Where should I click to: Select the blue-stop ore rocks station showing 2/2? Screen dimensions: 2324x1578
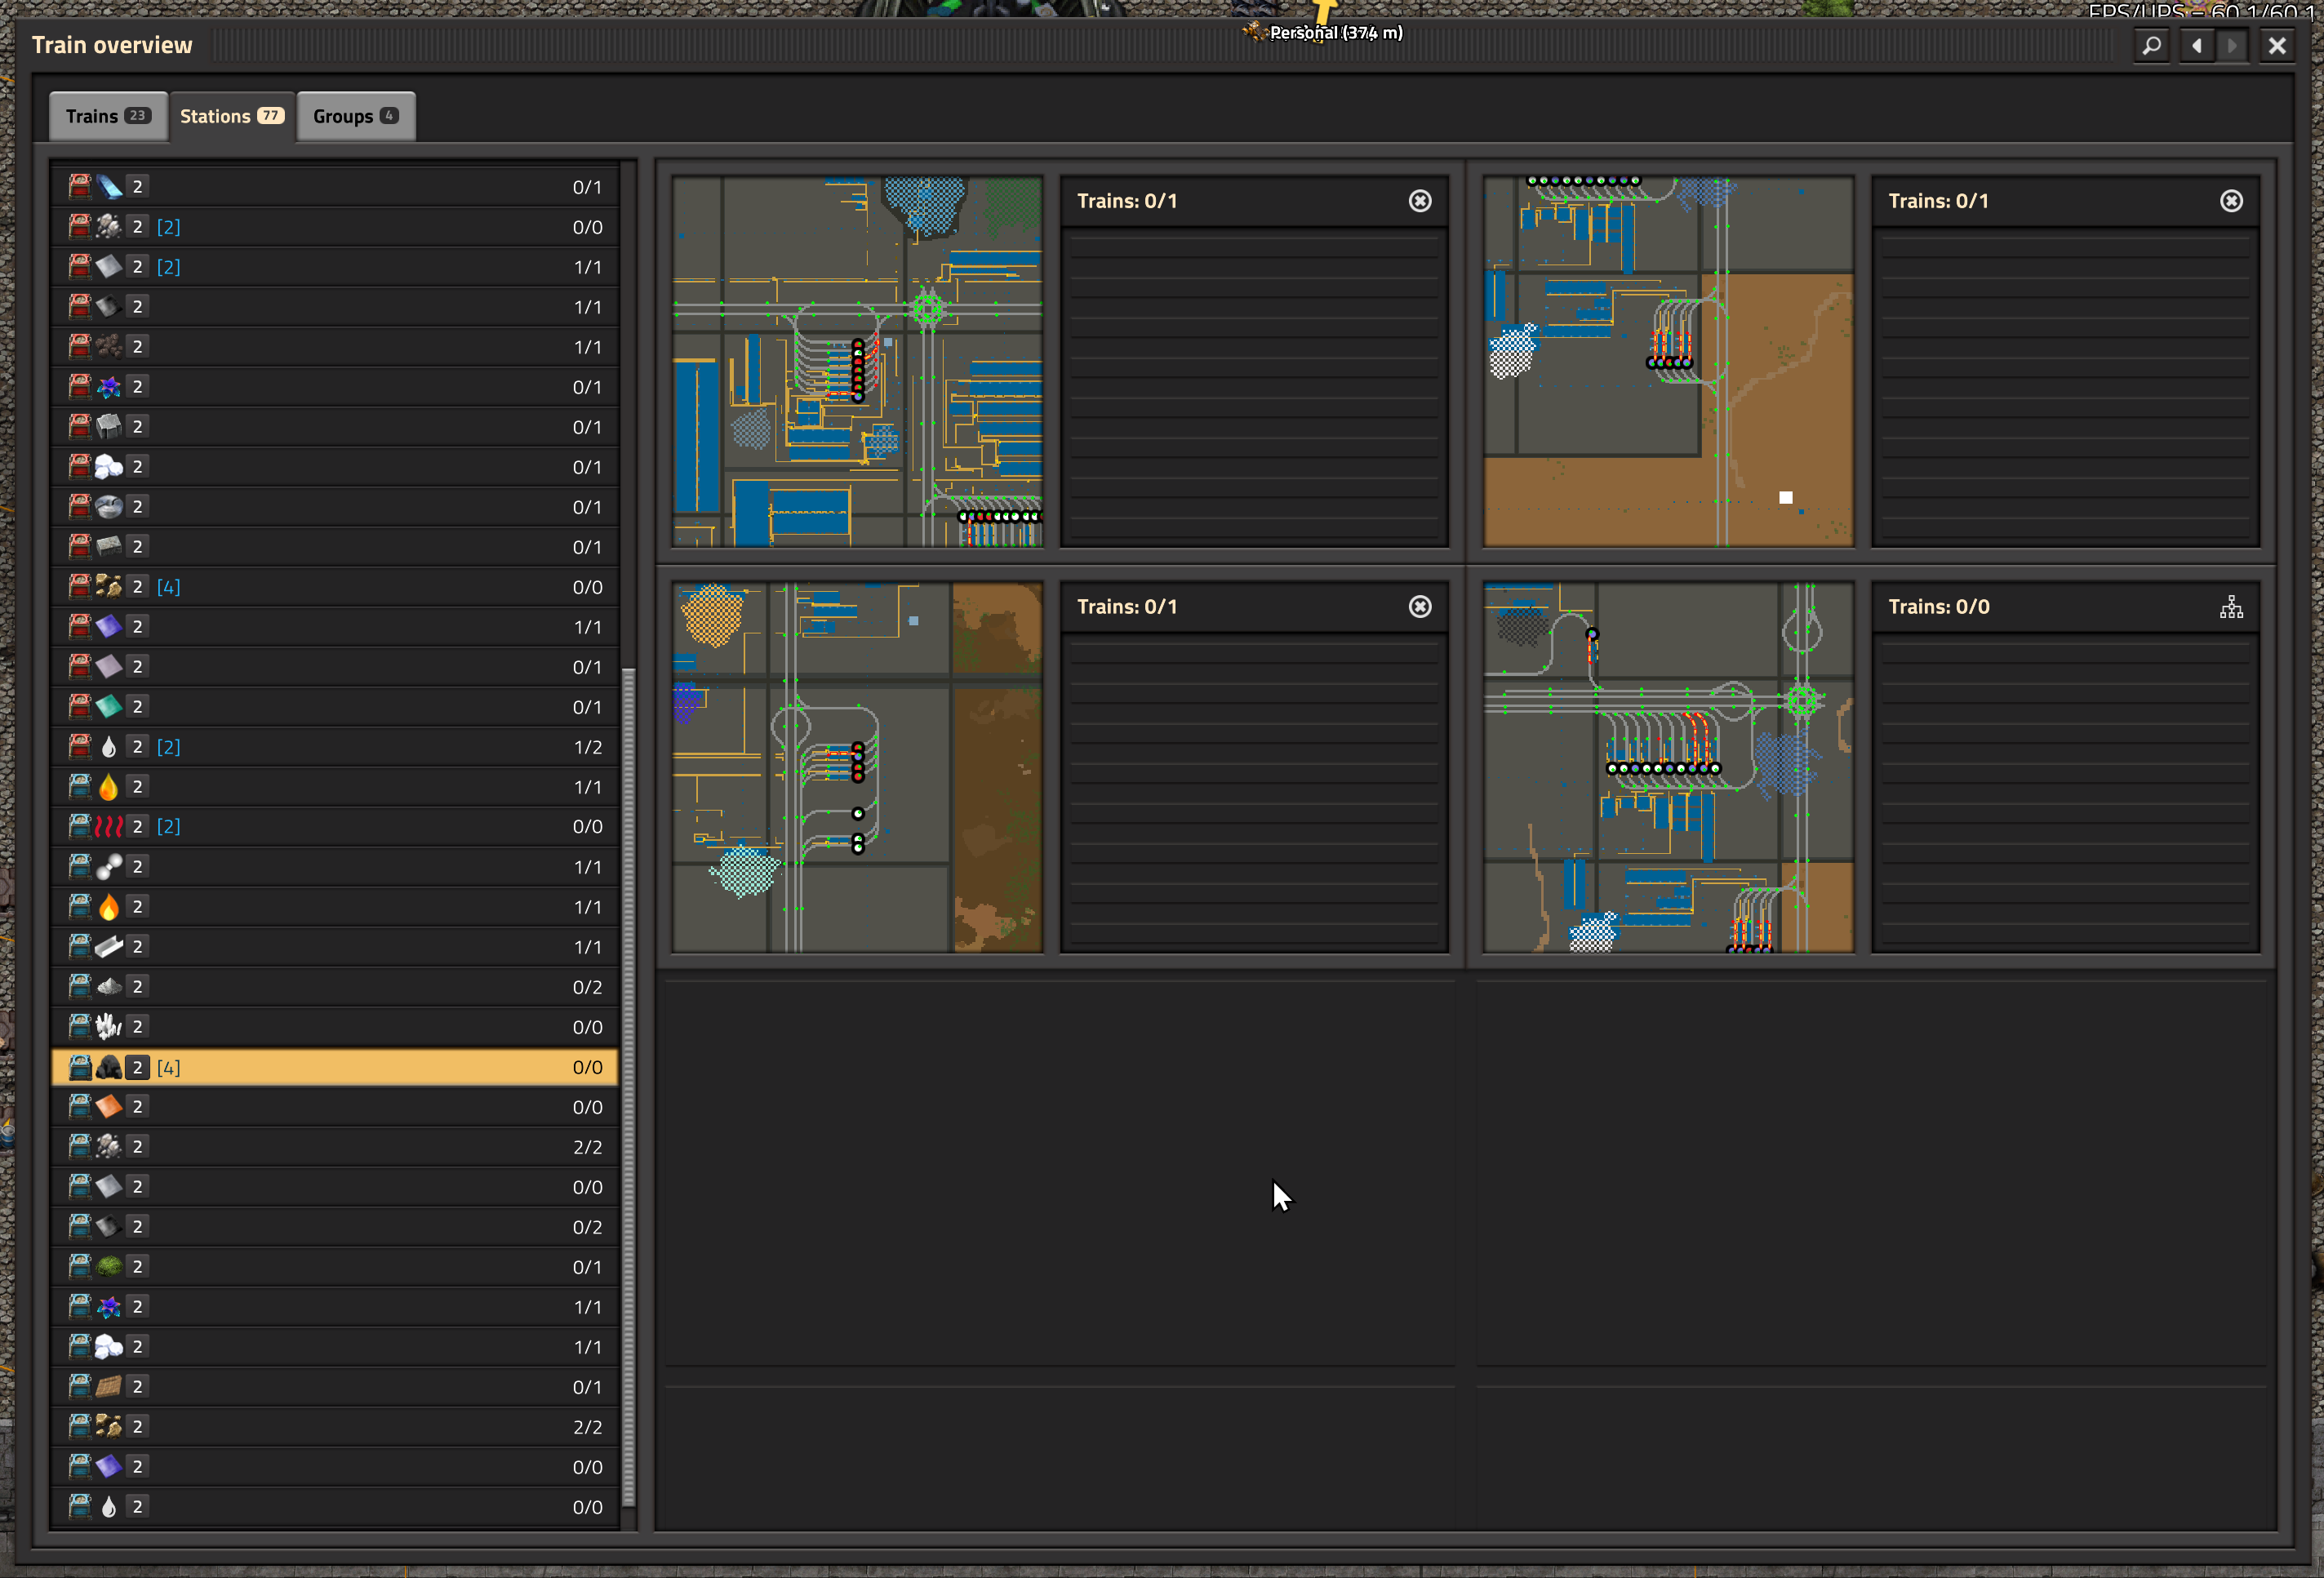pyautogui.click(x=335, y=1147)
